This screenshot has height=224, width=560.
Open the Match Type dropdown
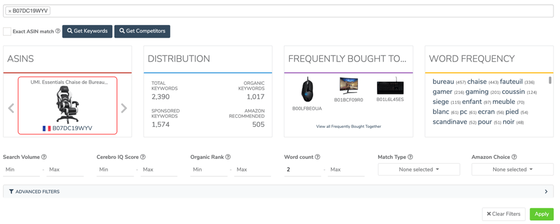coord(419,169)
